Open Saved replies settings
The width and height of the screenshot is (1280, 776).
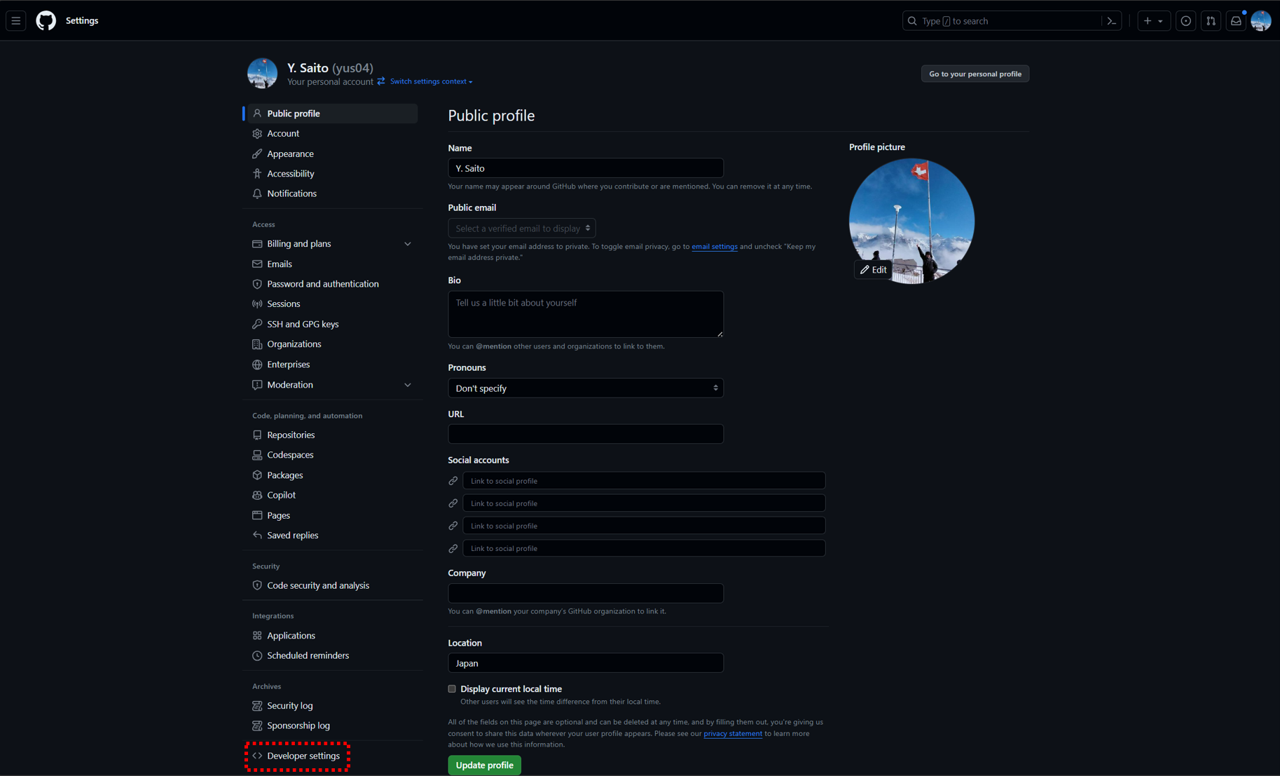pyautogui.click(x=332, y=536)
